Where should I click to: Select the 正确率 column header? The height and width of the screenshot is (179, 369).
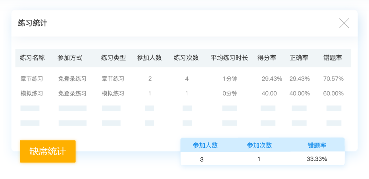pyautogui.click(x=299, y=58)
